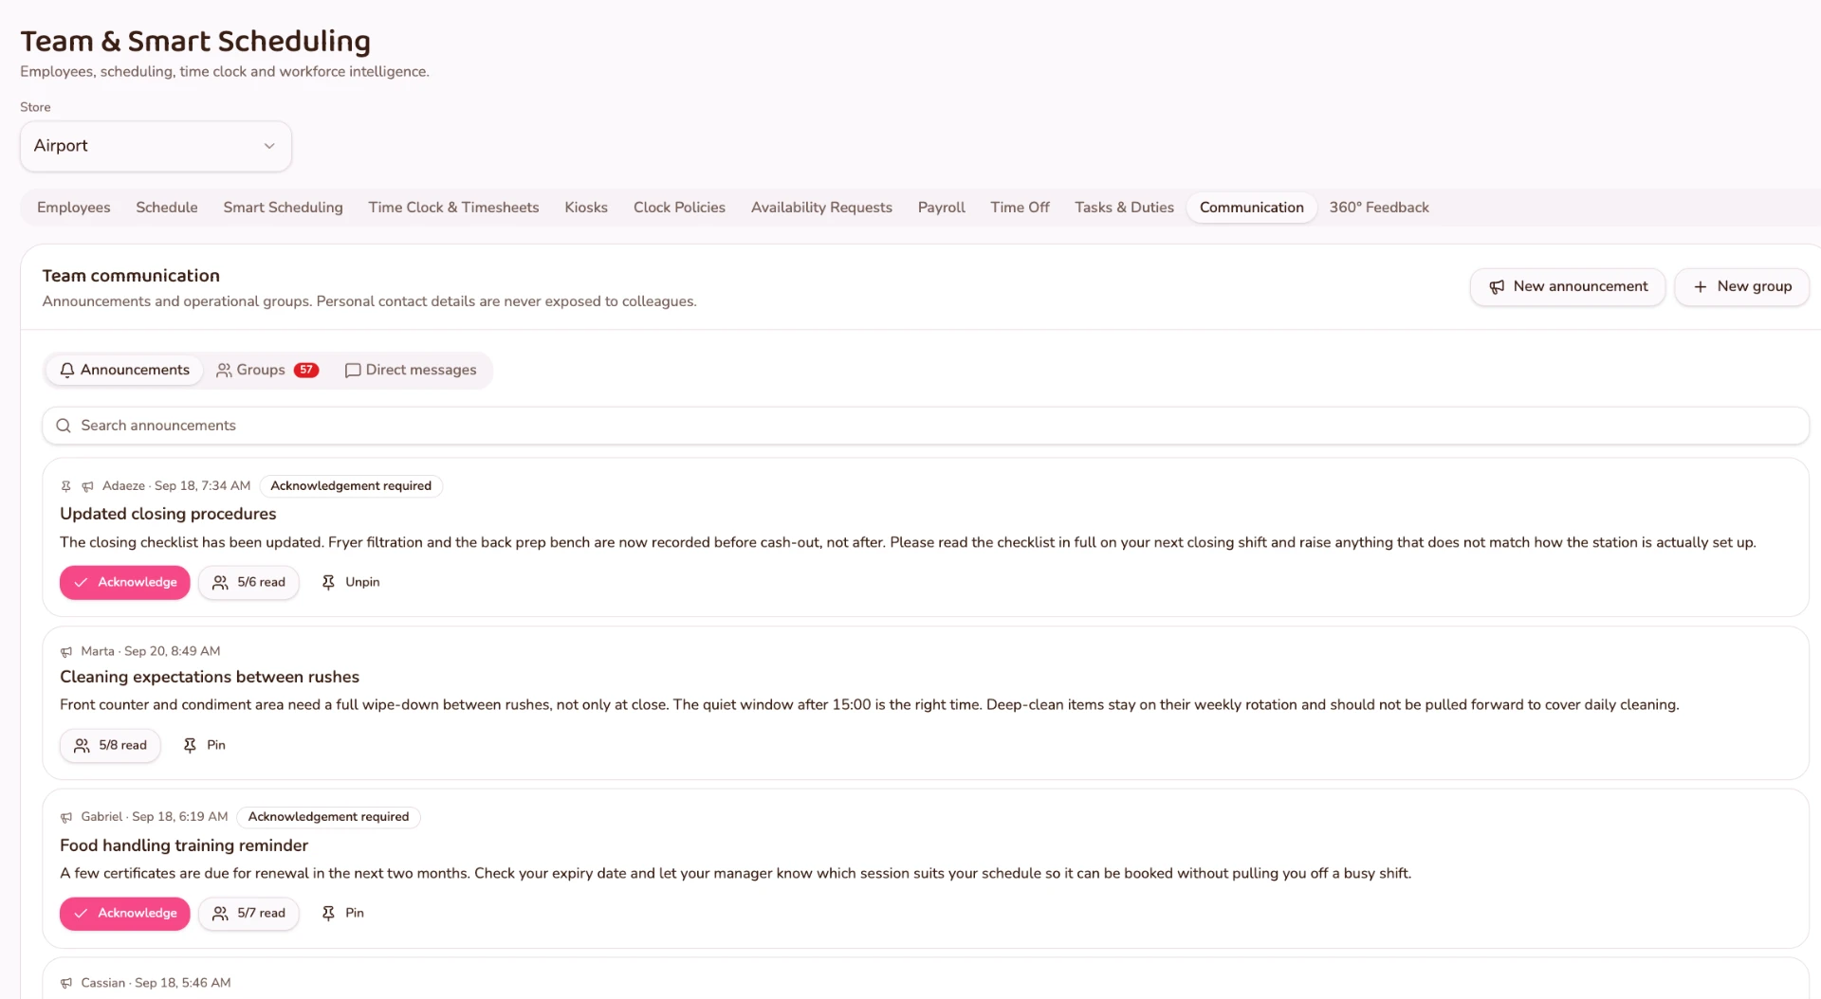View 5/6 read receipts for closing procedures
The height and width of the screenshot is (999, 1821).
[248, 583]
